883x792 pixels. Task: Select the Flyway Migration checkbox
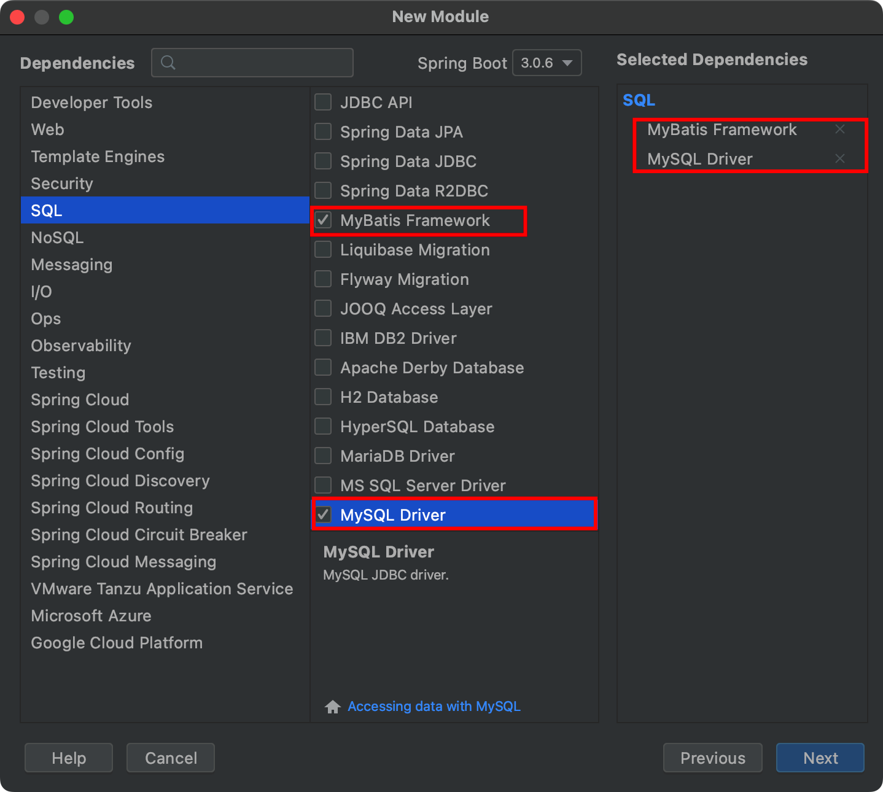[323, 279]
